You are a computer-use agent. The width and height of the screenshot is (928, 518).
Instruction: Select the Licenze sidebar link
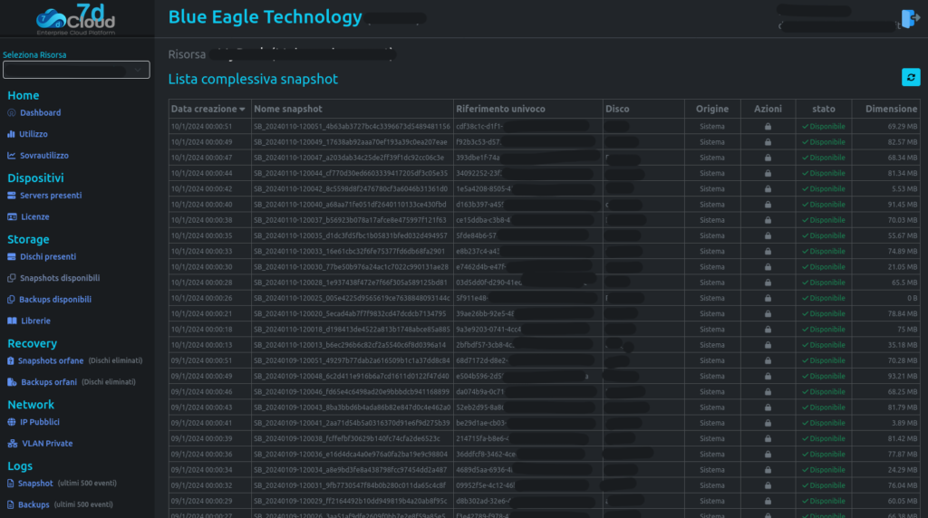click(34, 217)
